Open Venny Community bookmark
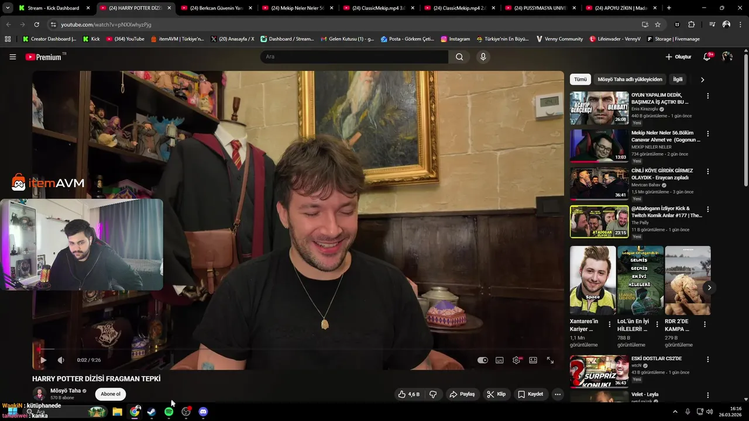This screenshot has height=421, width=749. (x=559, y=39)
